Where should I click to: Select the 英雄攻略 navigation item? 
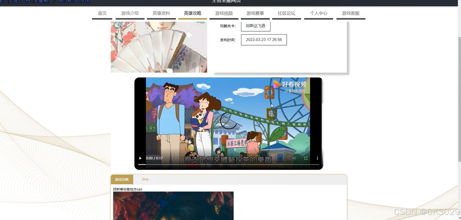pyautogui.click(x=193, y=13)
